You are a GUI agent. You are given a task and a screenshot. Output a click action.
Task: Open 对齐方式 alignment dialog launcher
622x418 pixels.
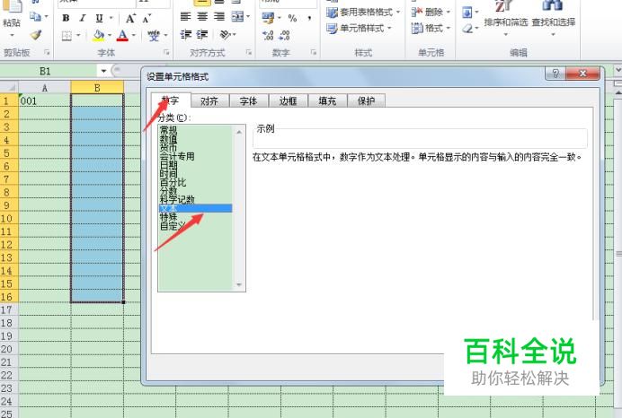click(x=249, y=52)
